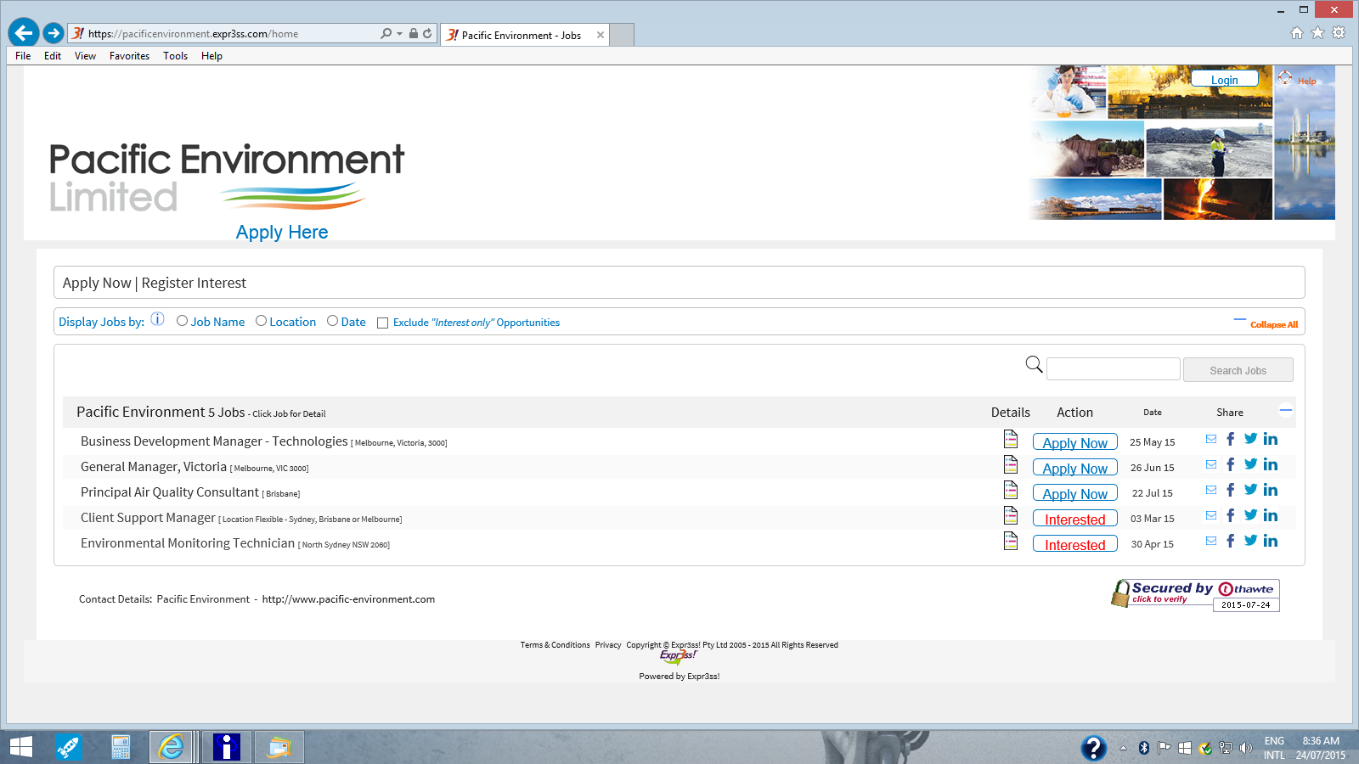1359x764 pixels.
Task: Open Windows Start button
Action: click(20, 747)
